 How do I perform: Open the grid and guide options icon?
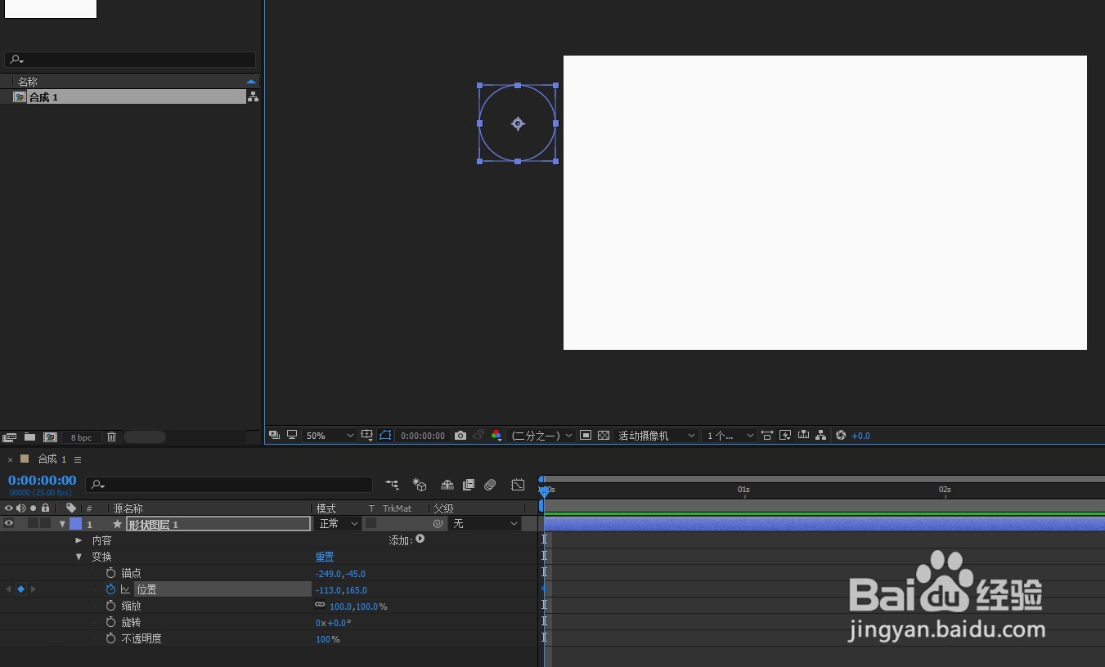point(367,436)
